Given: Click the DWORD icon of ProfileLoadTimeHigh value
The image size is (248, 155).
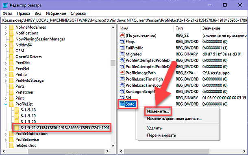Looking at the screenshot, I should point(122,79).
